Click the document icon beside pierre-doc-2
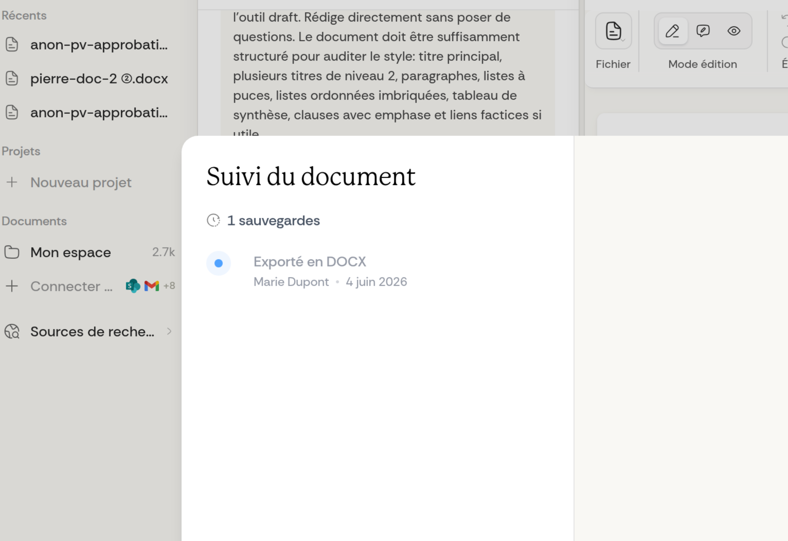Screen dimensions: 788x541 pos(12,78)
